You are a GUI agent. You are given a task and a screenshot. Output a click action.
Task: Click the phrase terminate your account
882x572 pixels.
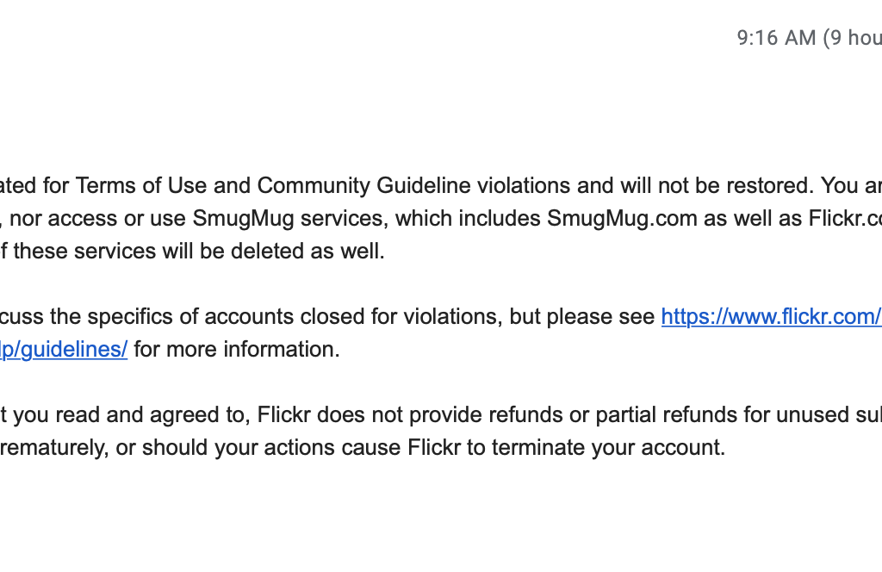(609, 448)
